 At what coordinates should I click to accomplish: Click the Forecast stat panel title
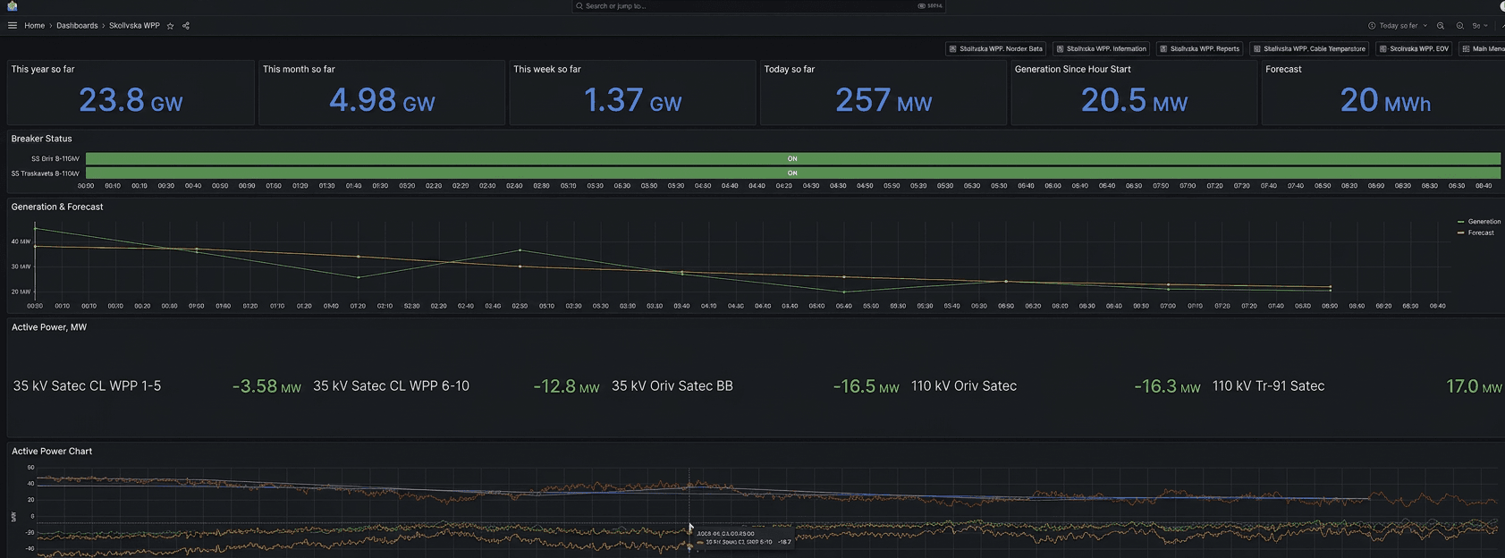tap(1283, 69)
